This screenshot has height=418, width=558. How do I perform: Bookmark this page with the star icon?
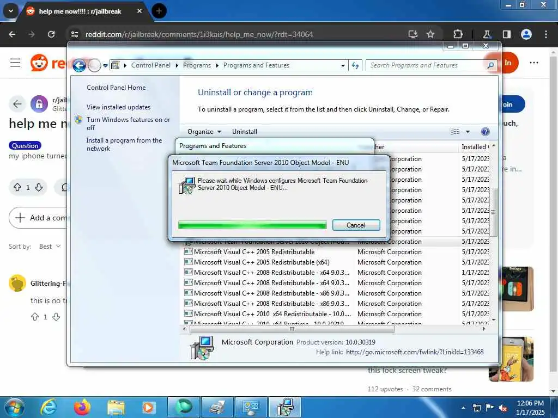[430, 34]
